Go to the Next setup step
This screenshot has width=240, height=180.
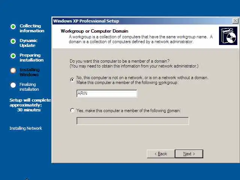[x=189, y=154]
